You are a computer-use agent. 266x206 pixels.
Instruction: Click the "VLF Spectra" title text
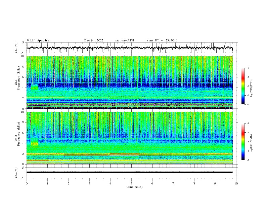pos(38,40)
